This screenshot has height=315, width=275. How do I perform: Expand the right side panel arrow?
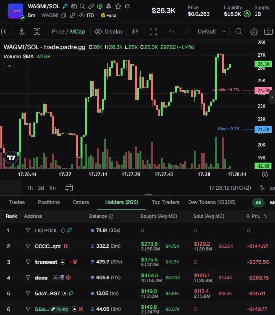[272, 97]
